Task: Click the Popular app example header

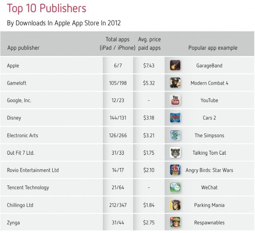Action: point(212,48)
